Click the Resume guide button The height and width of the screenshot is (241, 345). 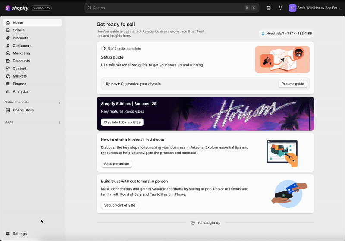293,84
